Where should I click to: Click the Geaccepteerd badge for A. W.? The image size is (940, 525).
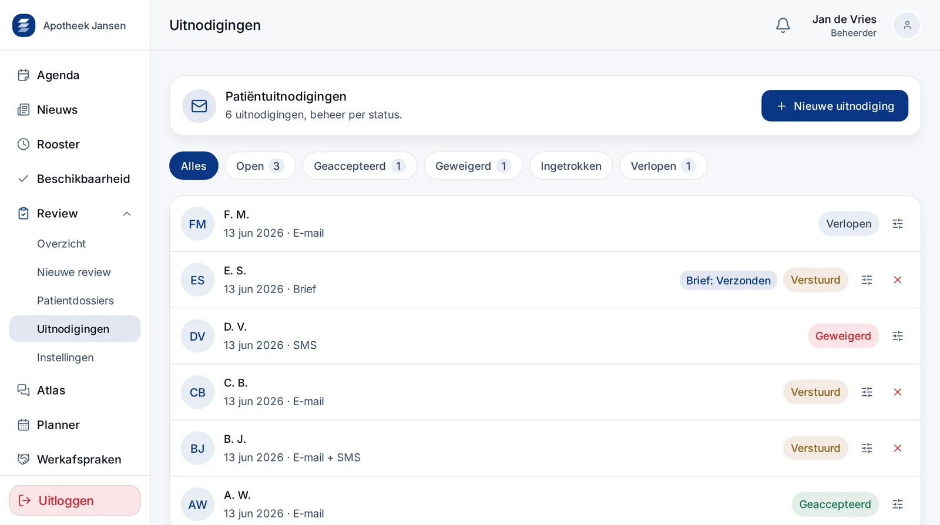coord(835,504)
